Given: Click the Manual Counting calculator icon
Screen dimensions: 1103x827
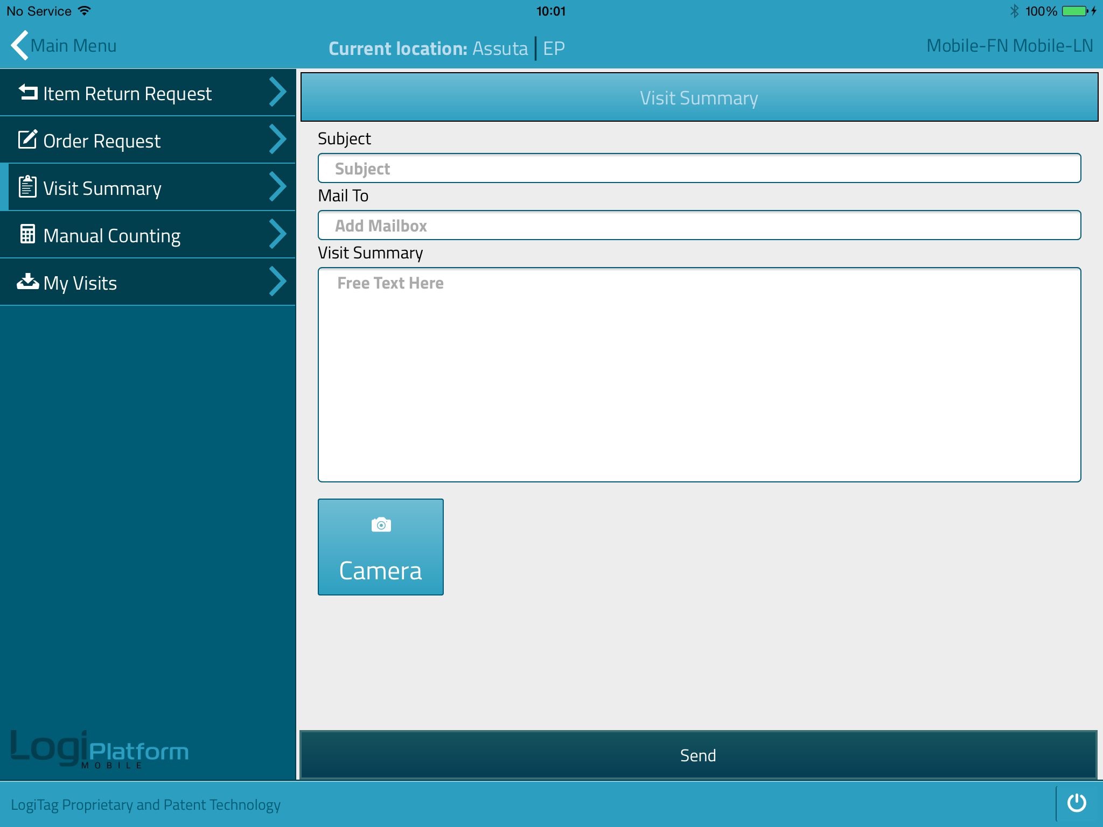Looking at the screenshot, I should (27, 235).
